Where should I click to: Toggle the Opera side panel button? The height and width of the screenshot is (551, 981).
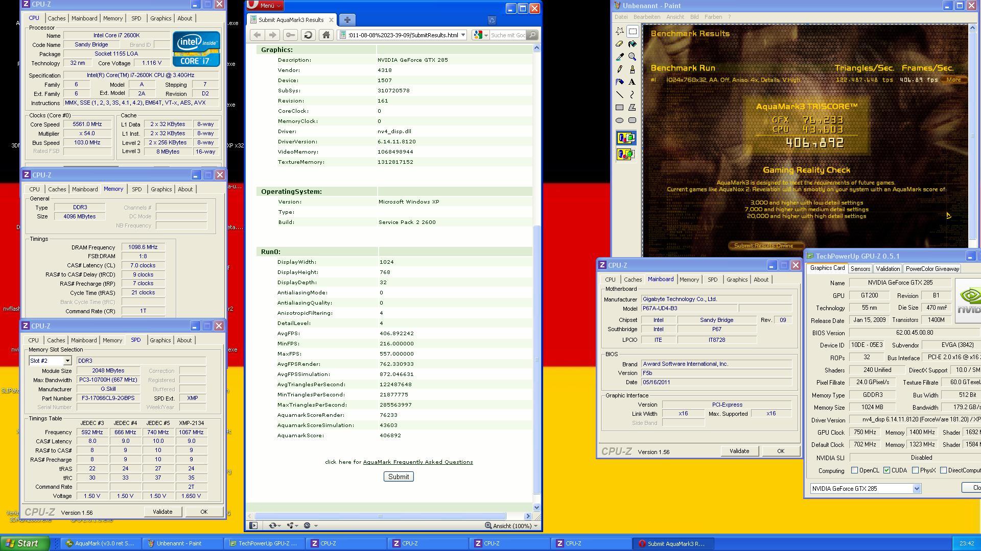click(253, 525)
